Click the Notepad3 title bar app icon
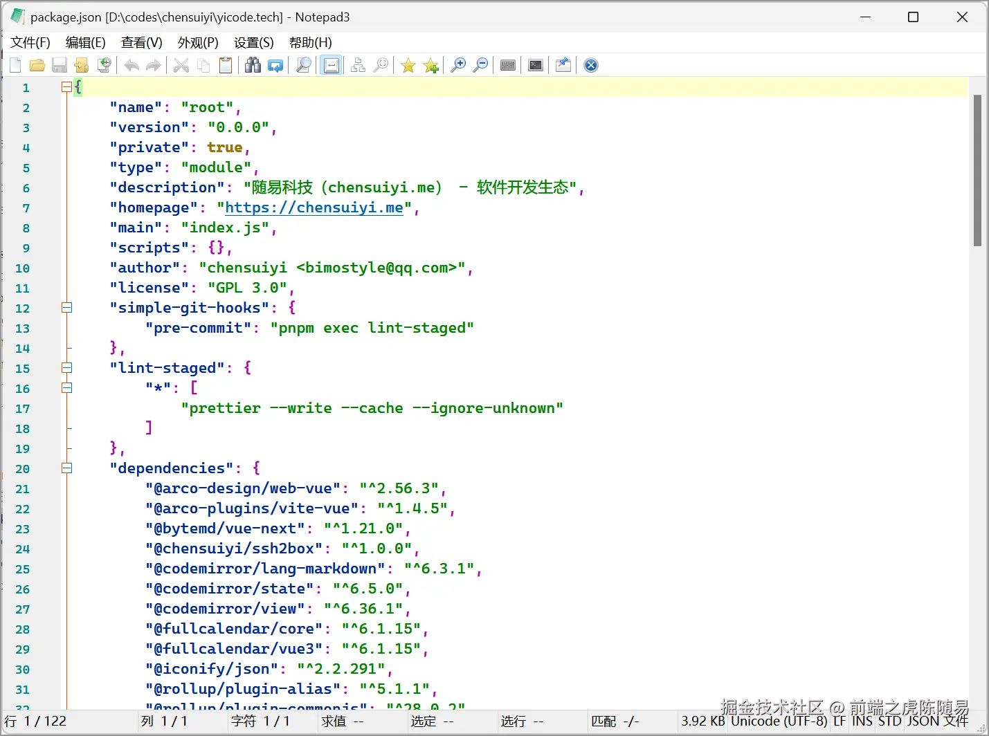The height and width of the screenshot is (736, 989). pos(17,17)
